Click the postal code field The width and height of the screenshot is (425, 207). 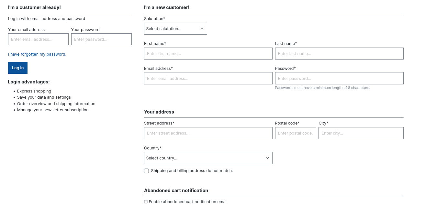tap(296, 133)
